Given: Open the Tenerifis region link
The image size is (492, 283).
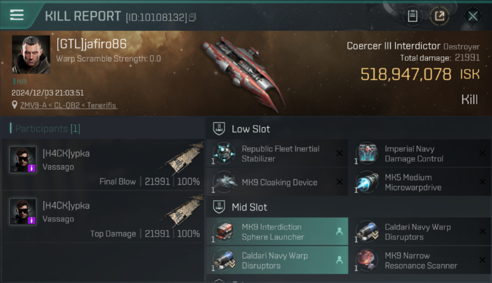Looking at the screenshot, I should pos(101,105).
